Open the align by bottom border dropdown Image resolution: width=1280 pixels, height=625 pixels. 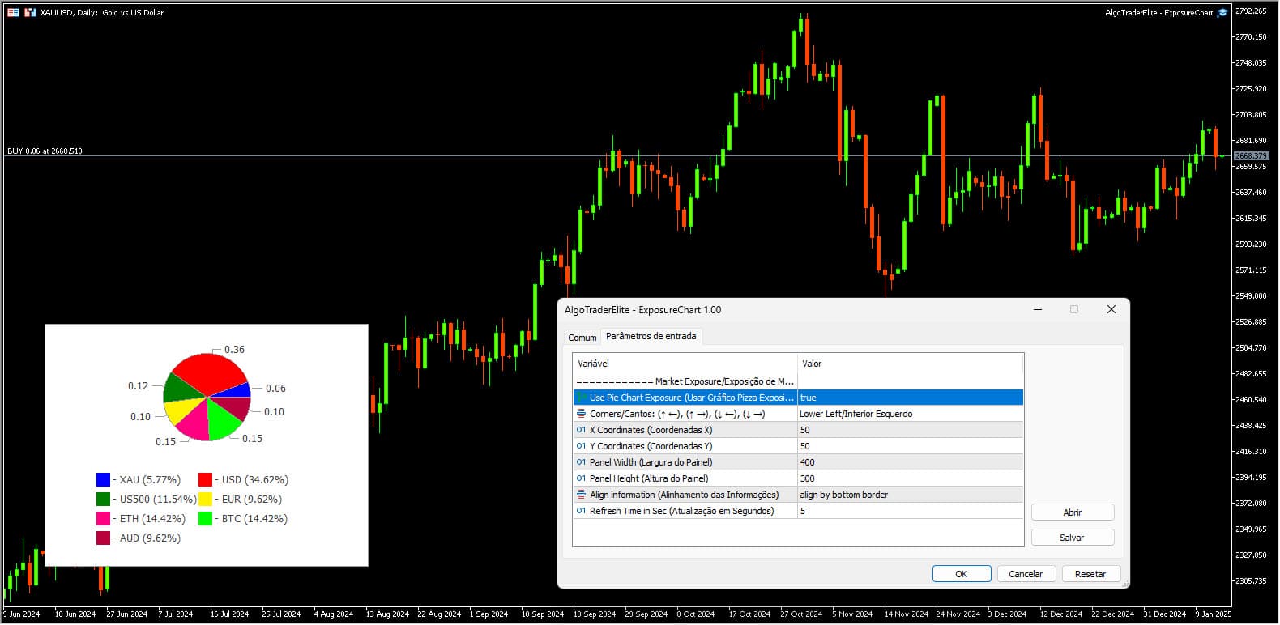tap(911, 495)
